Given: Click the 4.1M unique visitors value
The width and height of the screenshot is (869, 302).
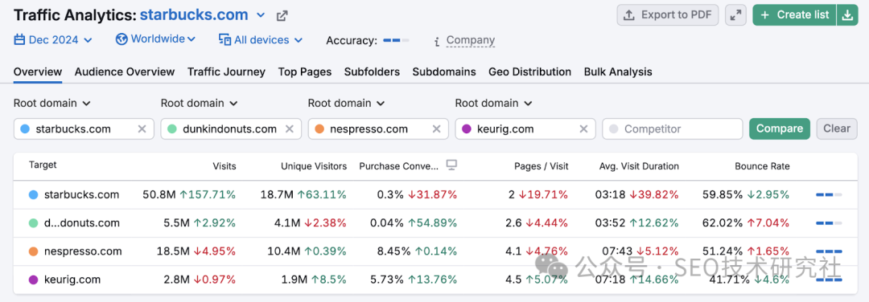Looking at the screenshot, I should pyautogui.click(x=287, y=223).
